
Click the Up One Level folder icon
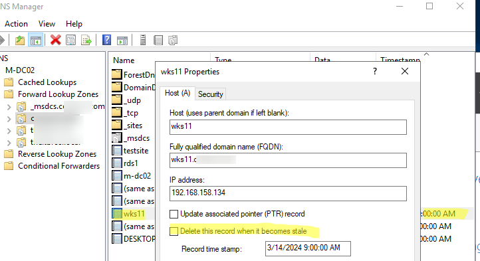click(20, 40)
